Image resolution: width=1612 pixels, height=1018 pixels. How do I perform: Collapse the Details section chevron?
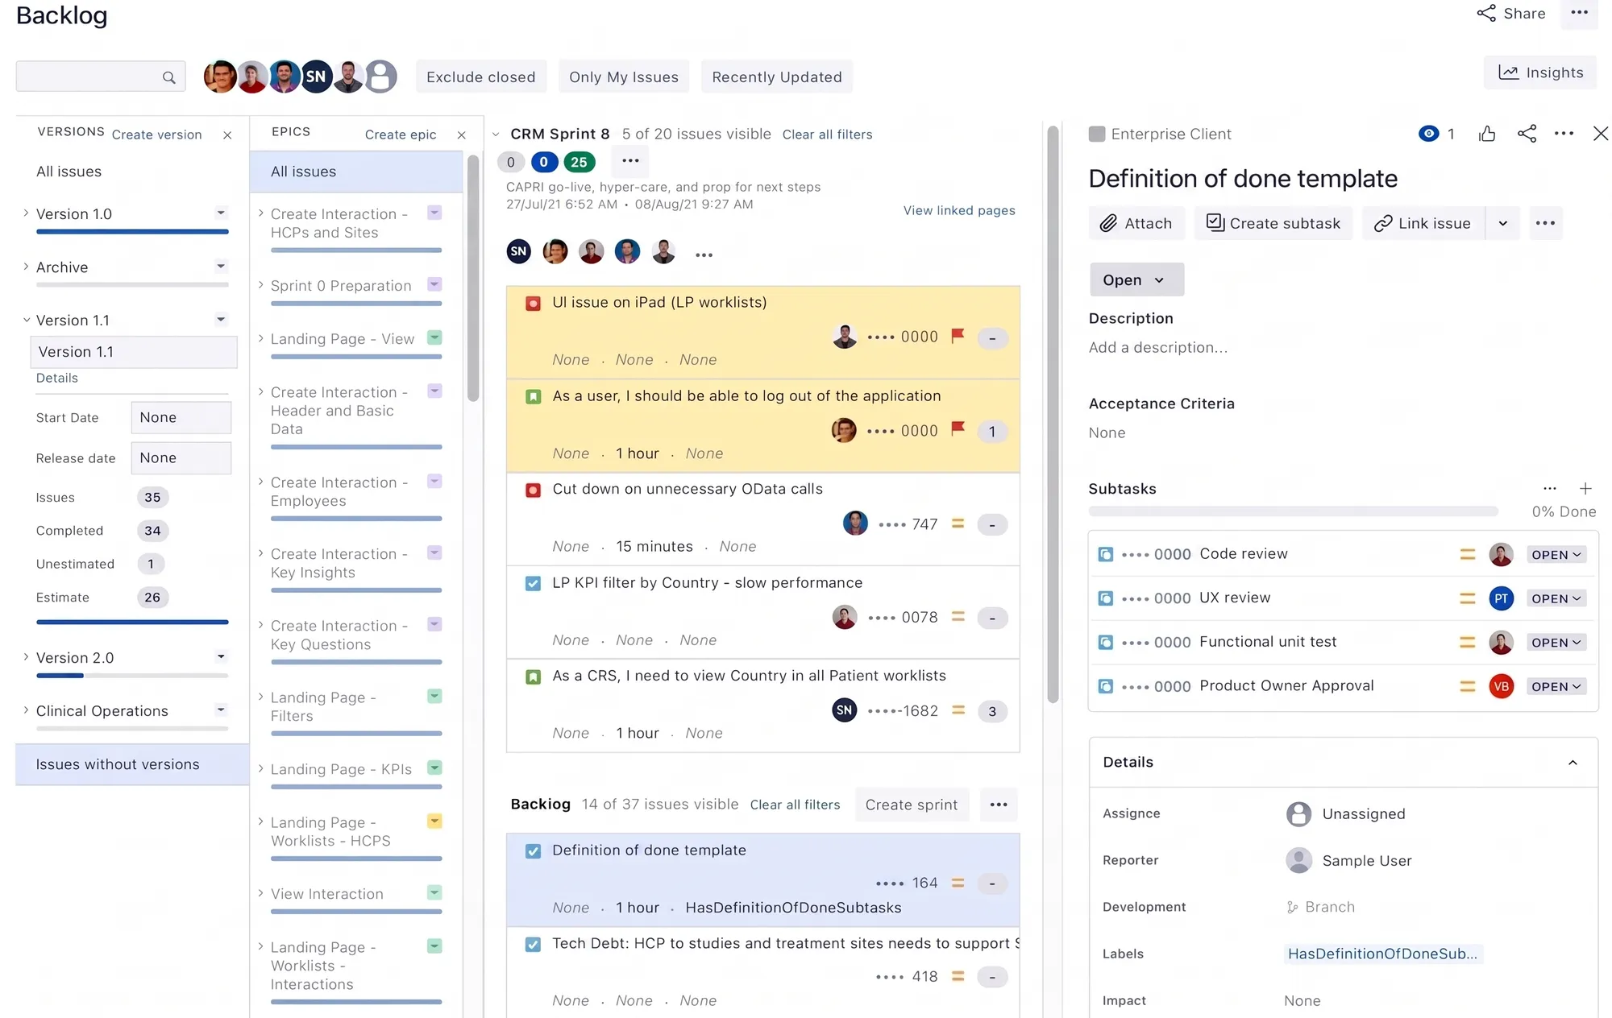pos(1573,762)
